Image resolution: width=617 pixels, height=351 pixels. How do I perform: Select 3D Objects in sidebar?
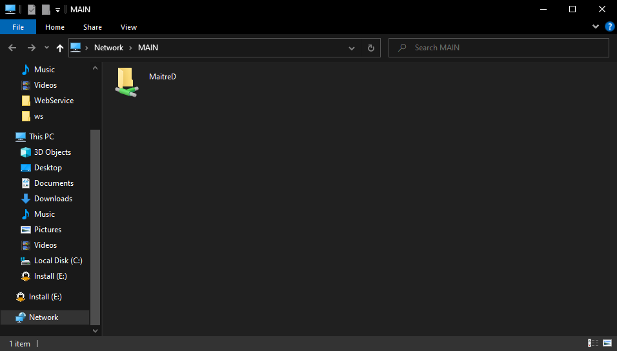tap(52, 152)
